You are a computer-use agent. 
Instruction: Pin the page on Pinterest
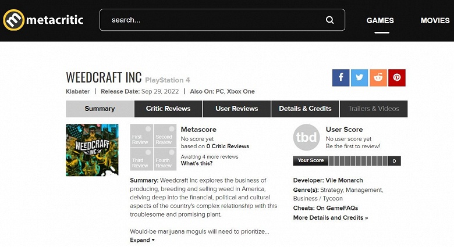coord(397,77)
